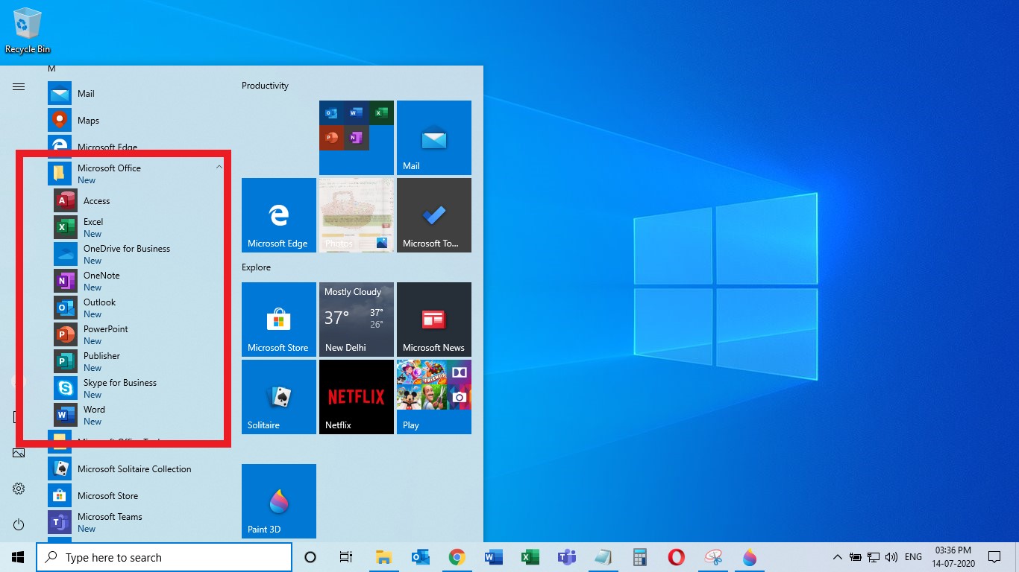Open Google Chrome from the taskbar
The width and height of the screenshot is (1019, 572).
[457, 557]
